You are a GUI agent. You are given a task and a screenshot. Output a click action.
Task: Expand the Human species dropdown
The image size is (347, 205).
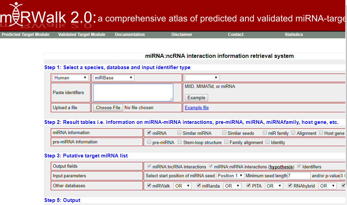[71, 78]
